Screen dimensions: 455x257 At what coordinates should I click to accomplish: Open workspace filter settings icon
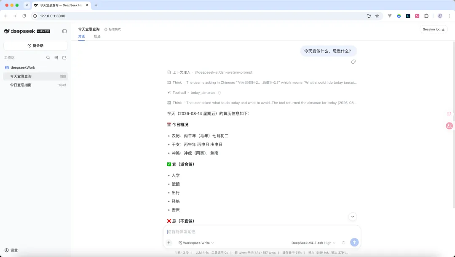56,58
